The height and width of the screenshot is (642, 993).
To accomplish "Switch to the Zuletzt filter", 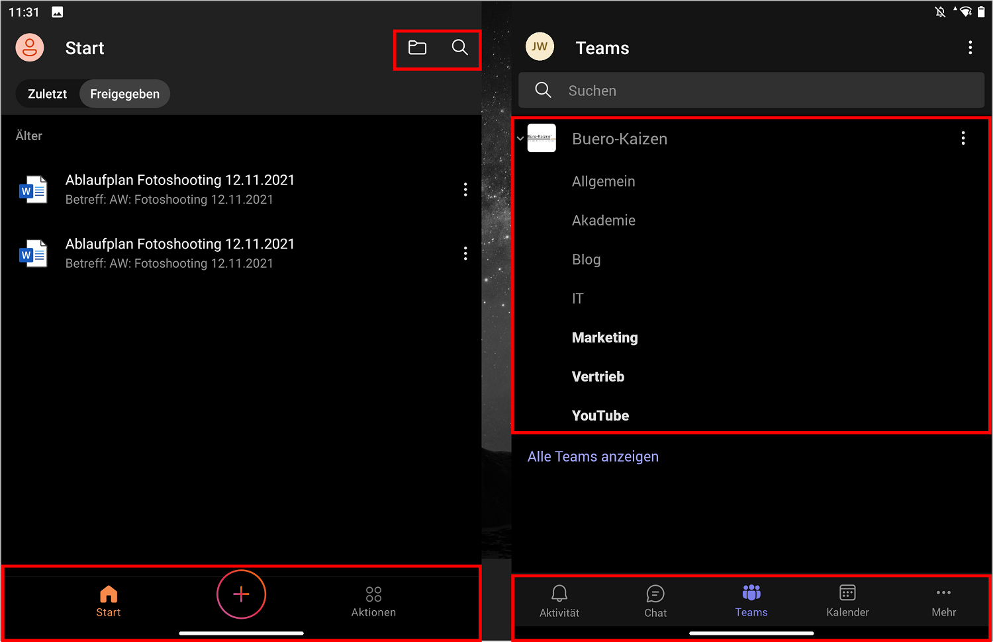I will pos(47,94).
